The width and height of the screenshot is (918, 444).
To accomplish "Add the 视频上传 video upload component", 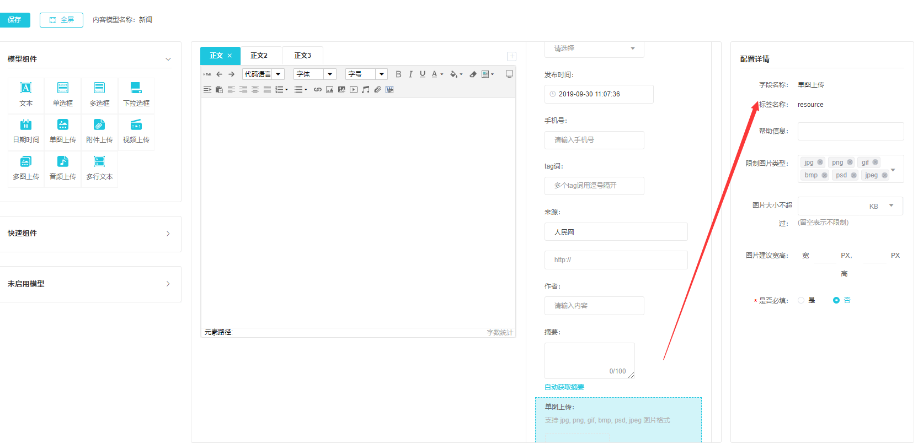I will coord(136,132).
